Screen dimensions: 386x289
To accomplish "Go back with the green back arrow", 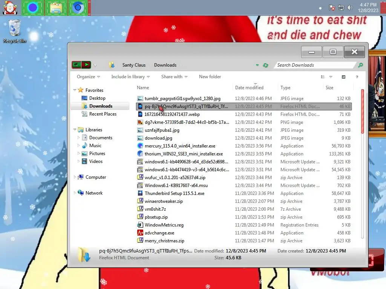I will pos(77,65).
